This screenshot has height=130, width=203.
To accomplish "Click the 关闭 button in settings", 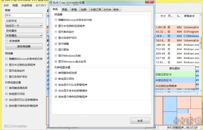I will pyautogui.click(x=140, y=121).
